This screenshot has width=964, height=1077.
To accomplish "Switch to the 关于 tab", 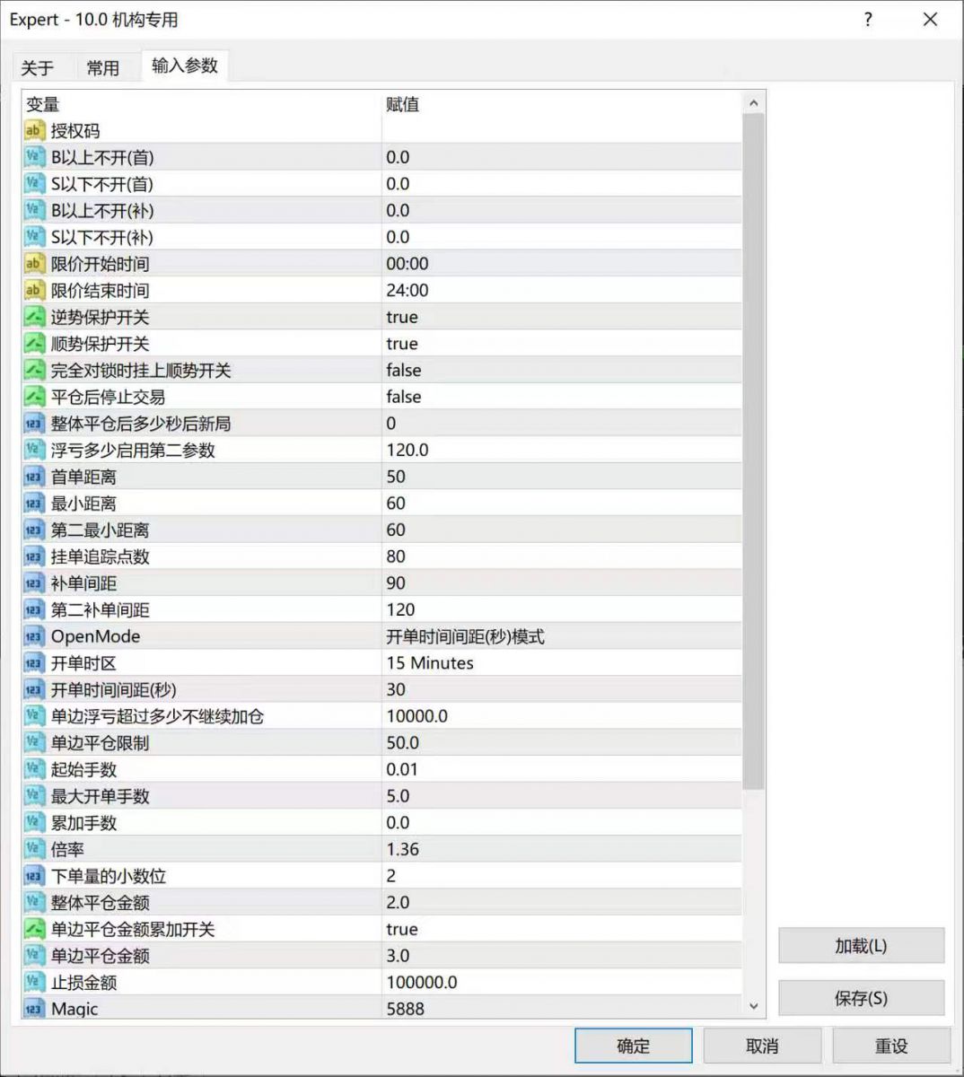I will click(x=38, y=68).
